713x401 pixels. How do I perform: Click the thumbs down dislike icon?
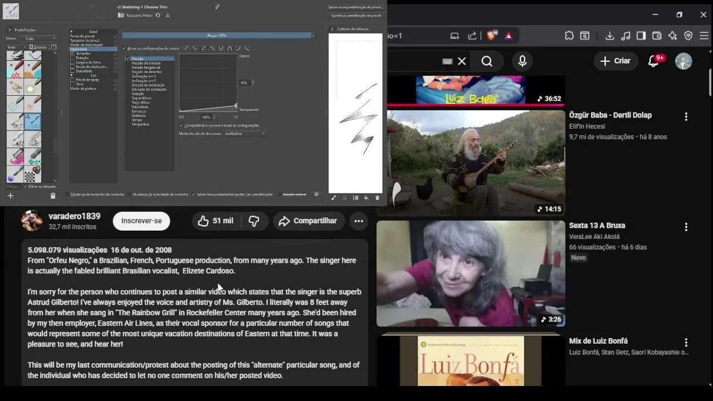(x=254, y=221)
